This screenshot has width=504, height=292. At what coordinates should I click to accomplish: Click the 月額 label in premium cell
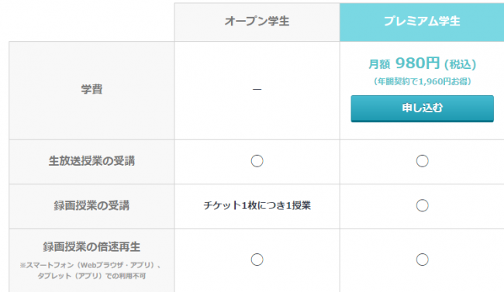point(379,64)
